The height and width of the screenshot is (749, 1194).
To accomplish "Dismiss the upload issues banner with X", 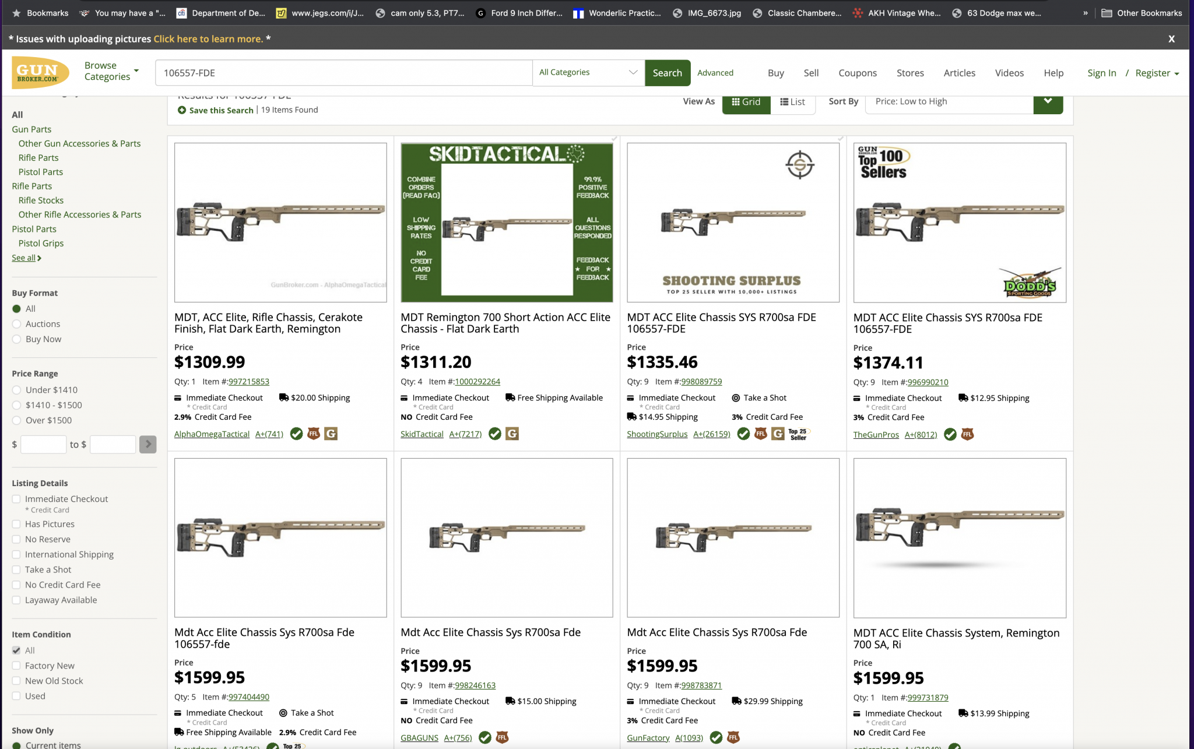I will point(1171,39).
